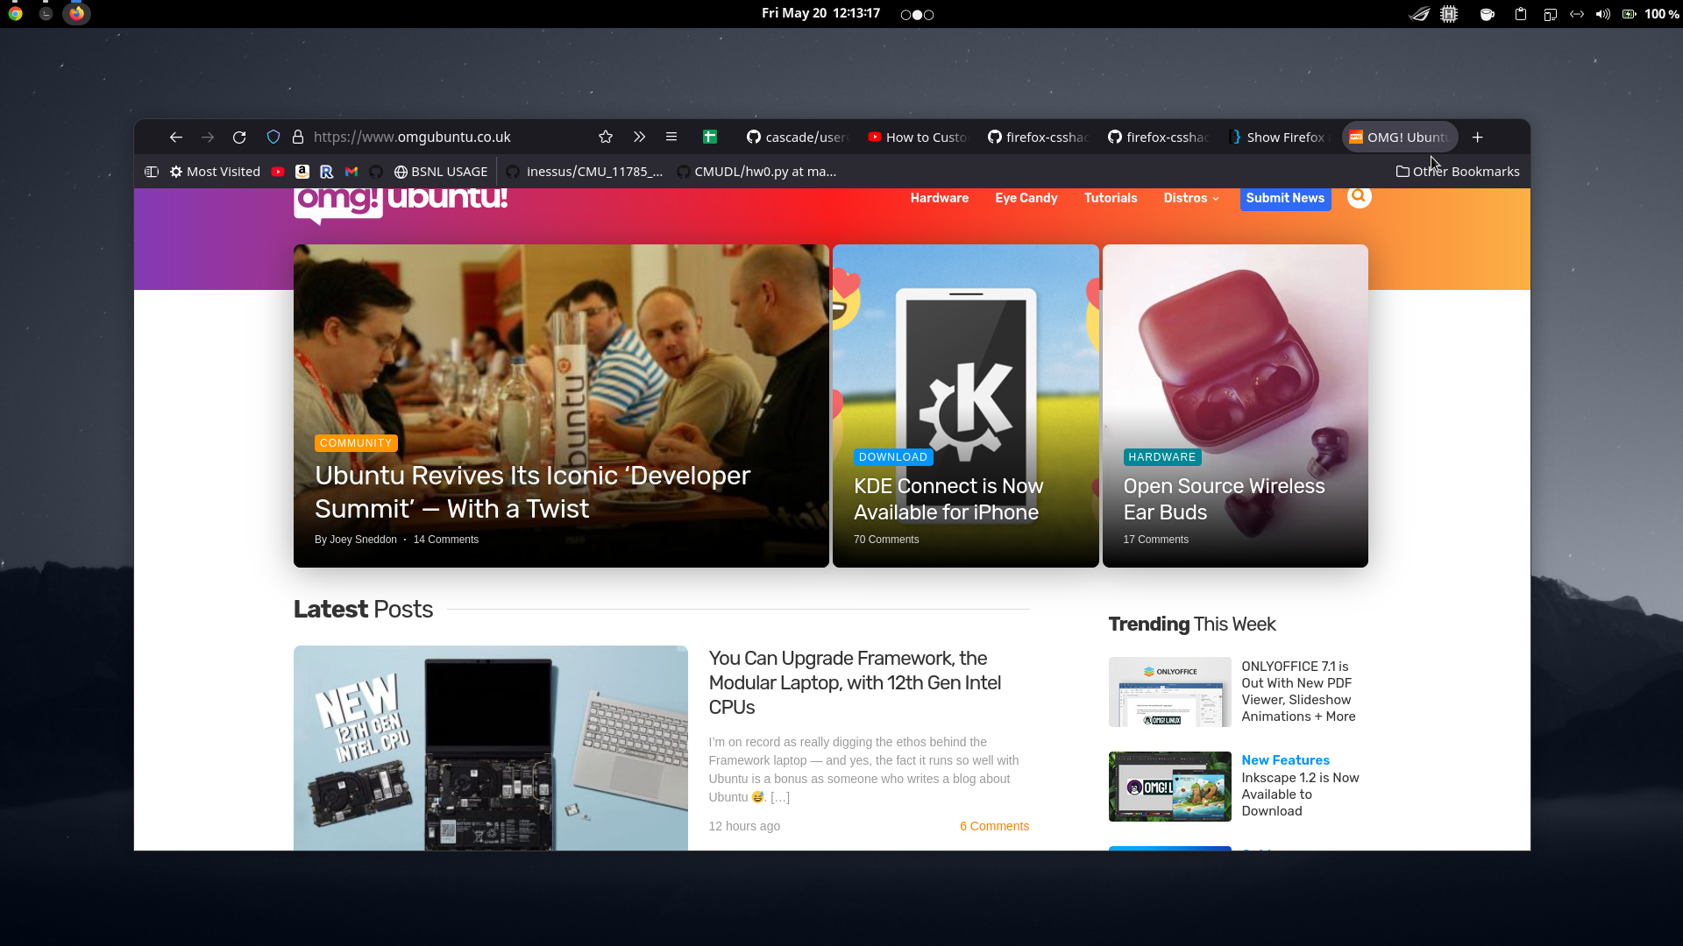Open the Gmail bookmark icon

pyautogui.click(x=352, y=172)
